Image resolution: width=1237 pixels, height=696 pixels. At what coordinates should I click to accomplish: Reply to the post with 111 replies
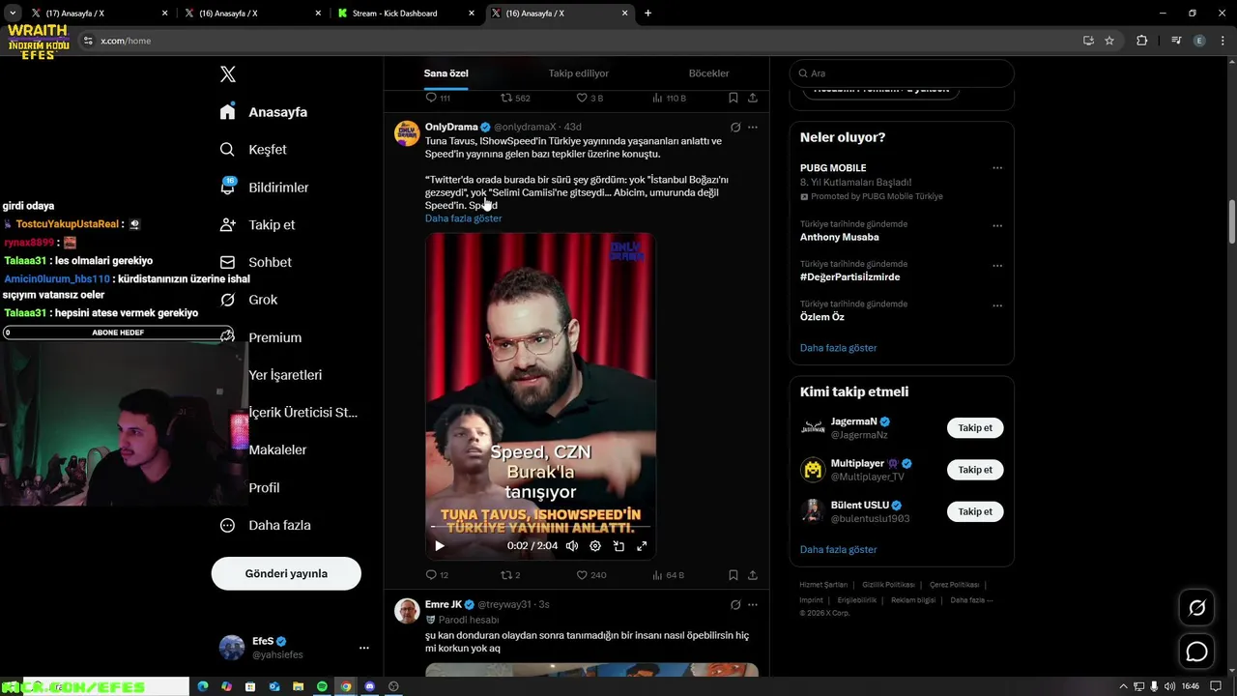point(438,98)
